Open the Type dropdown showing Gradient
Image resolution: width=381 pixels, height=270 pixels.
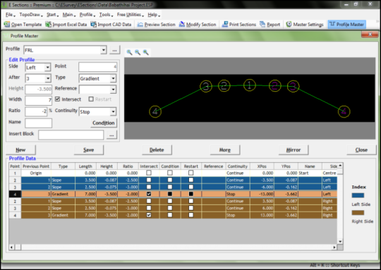[x=113, y=78]
